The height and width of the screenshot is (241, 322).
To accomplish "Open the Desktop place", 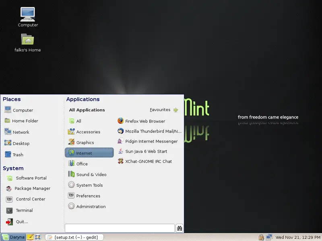I will 17,143.
